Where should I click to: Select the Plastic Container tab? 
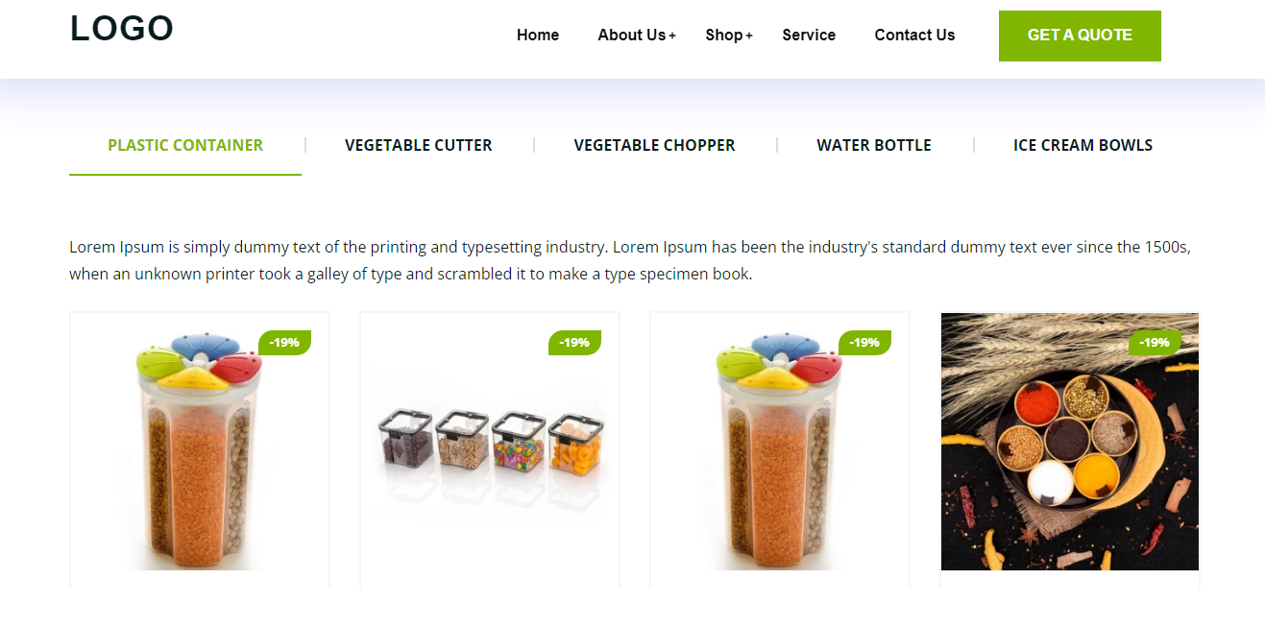click(x=185, y=146)
